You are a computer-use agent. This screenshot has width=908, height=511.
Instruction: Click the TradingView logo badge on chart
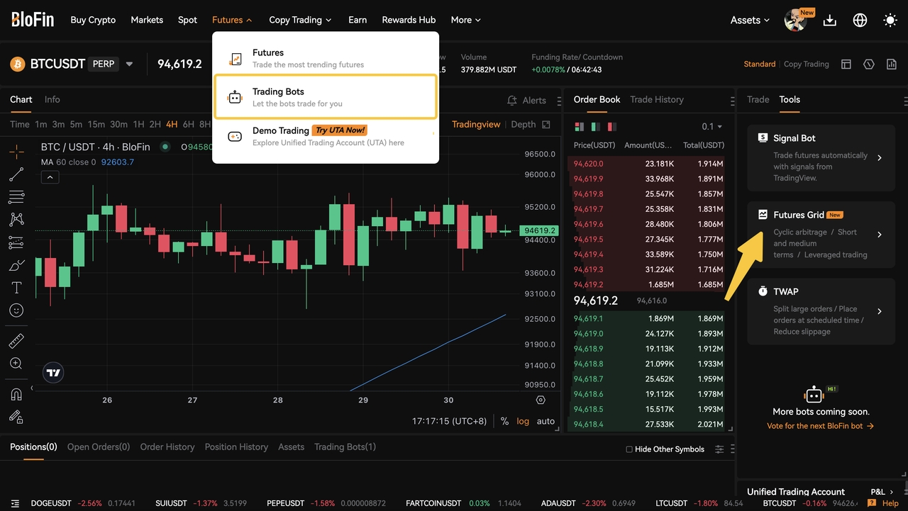pos(53,372)
